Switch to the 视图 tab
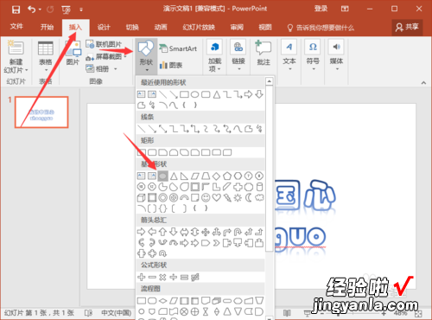 [265, 28]
